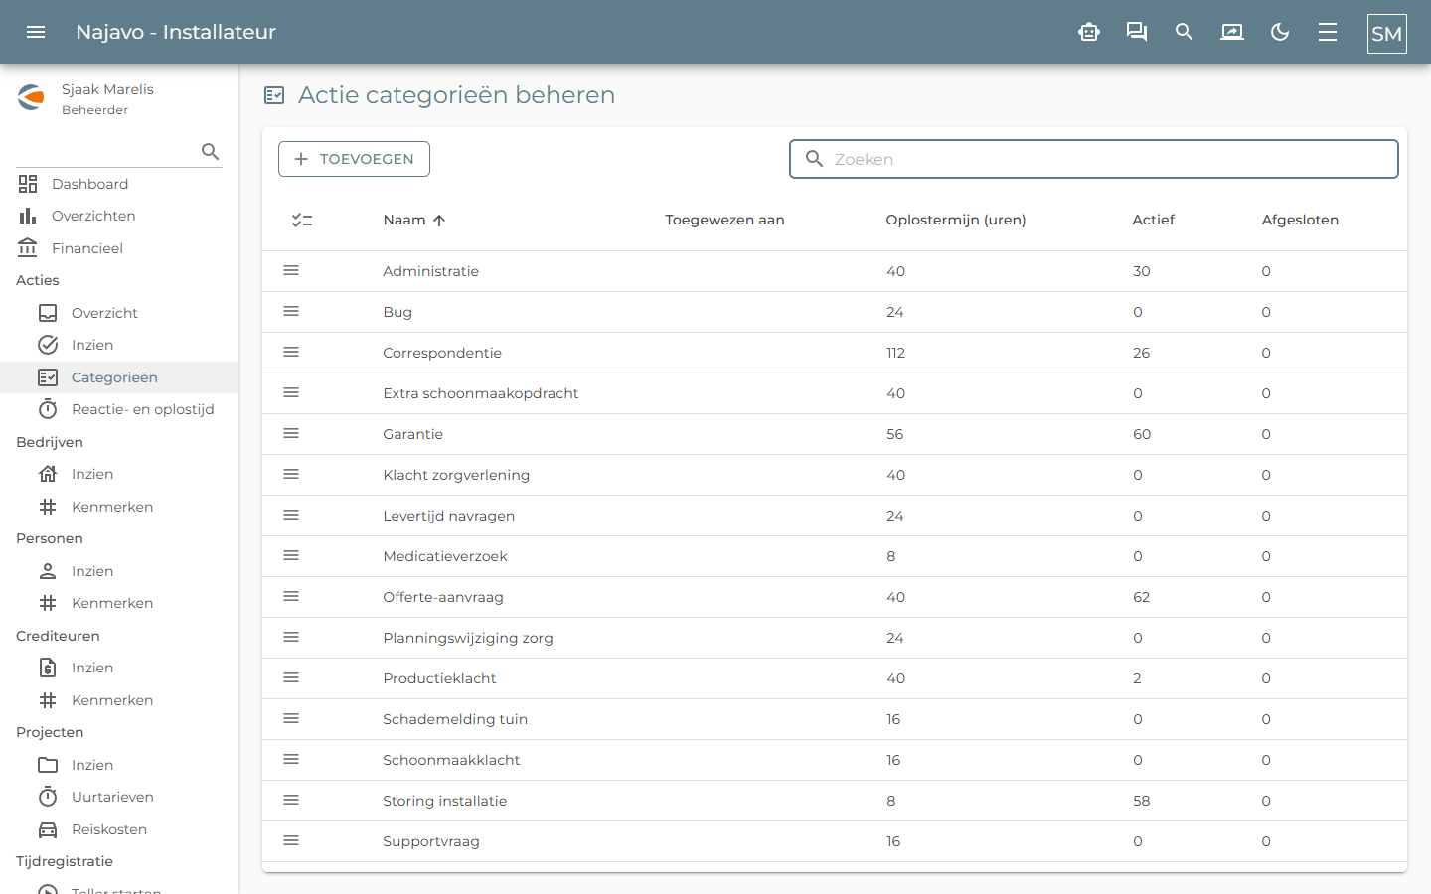Select Categorieën under Acties
This screenshot has height=894, width=1431.
coord(119,377)
